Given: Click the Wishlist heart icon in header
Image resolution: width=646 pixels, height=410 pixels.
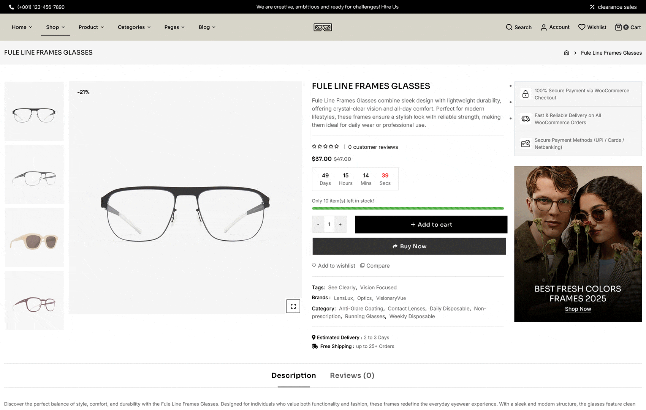Looking at the screenshot, I should 581,27.
